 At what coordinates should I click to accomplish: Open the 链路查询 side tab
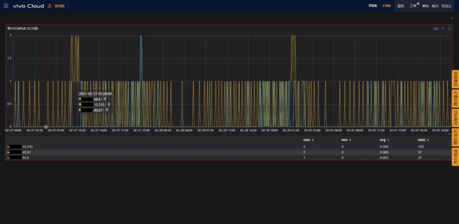click(x=455, y=79)
